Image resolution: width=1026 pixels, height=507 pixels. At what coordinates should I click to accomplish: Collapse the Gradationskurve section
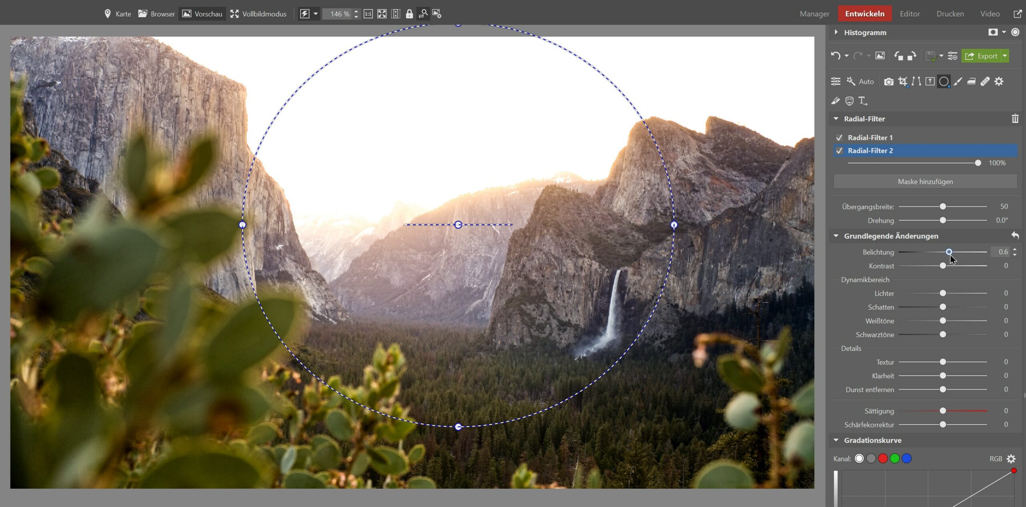836,440
